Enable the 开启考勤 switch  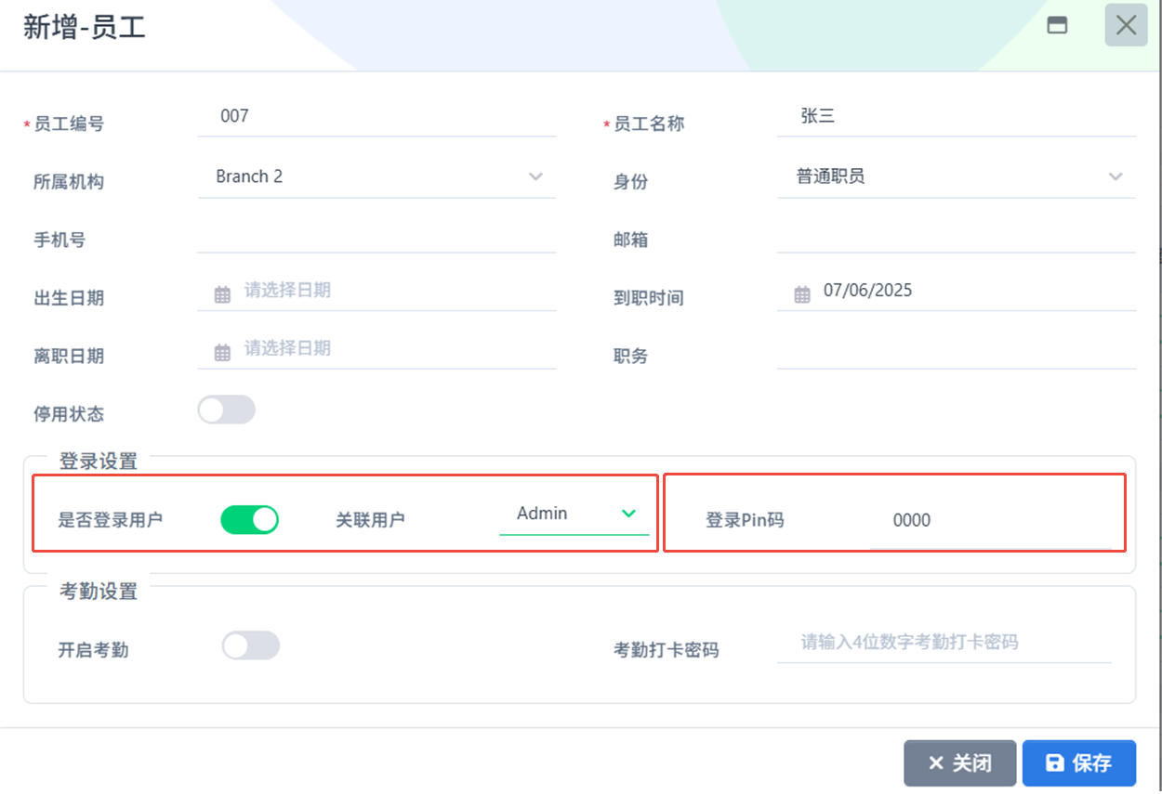(x=250, y=645)
